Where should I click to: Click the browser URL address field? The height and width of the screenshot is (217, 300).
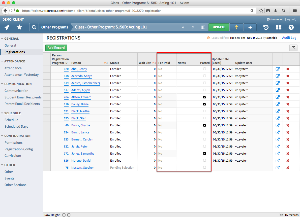coord(134,11)
